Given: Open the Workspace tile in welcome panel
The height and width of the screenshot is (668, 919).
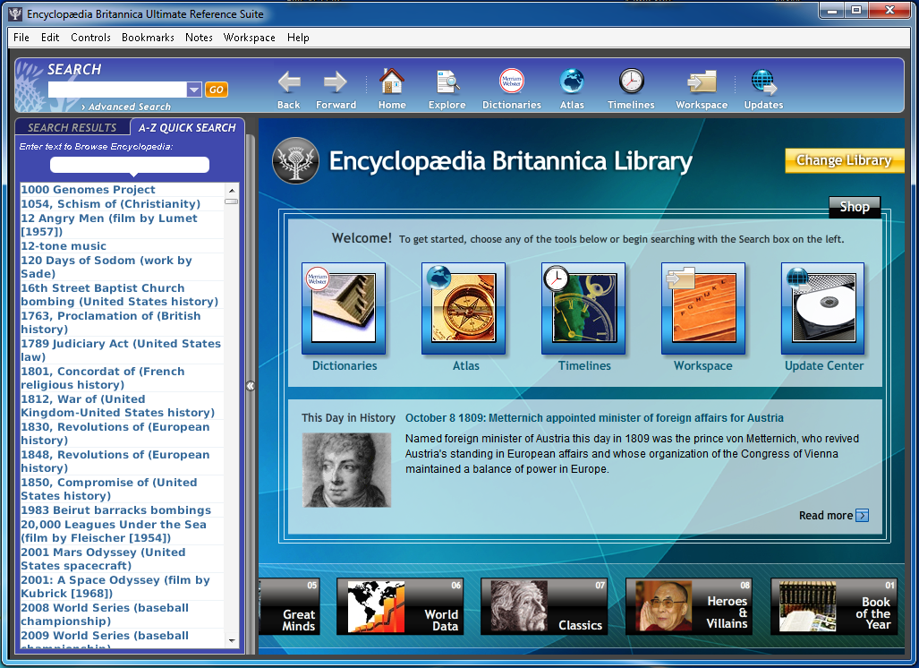Looking at the screenshot, I should pyautogui.click(x=703, y=309).
